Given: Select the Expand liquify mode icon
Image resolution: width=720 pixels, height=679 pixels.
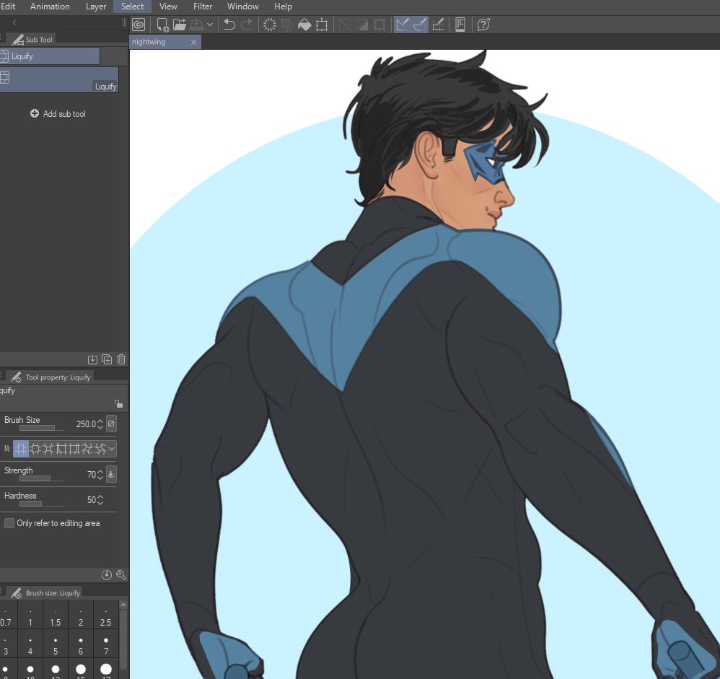Looking at the screenshot, I should click(x=35, y=449).
